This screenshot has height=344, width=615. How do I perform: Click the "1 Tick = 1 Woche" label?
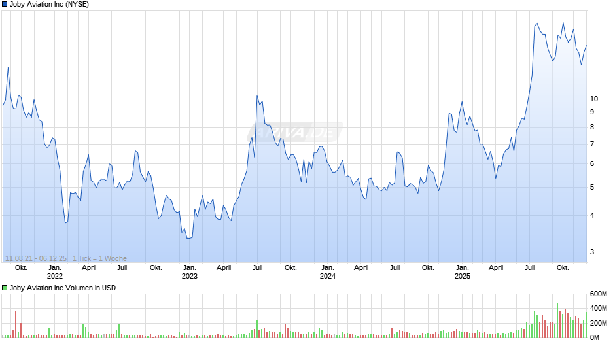pyautogui.click(x=99, y=258)
